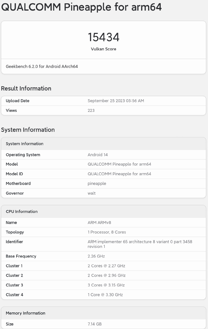Select the ARM ARMv8 CPU name
The height and width of the screenshot is (329, 208).
click(99, 222)
